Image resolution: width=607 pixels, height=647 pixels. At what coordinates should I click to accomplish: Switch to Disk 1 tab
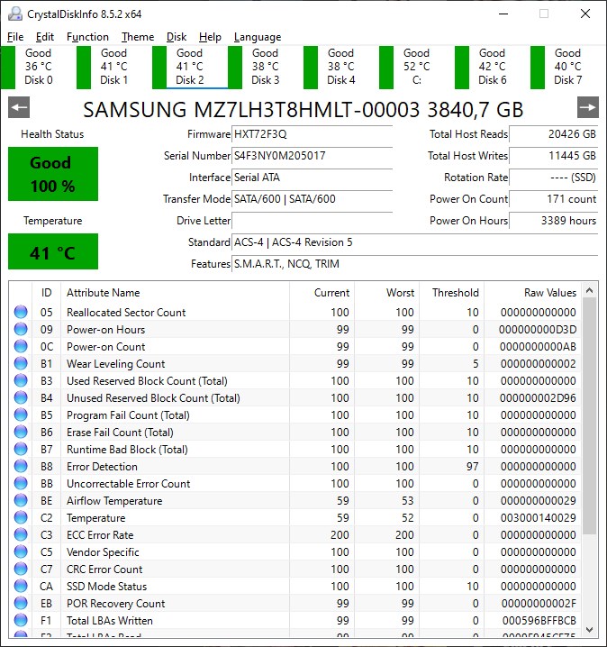[113, 67]
